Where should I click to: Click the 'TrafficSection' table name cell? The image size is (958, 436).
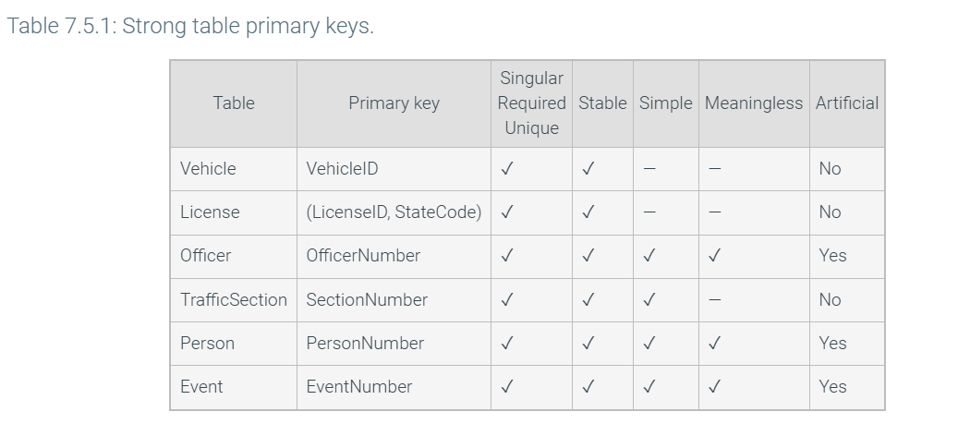(234, 300)
